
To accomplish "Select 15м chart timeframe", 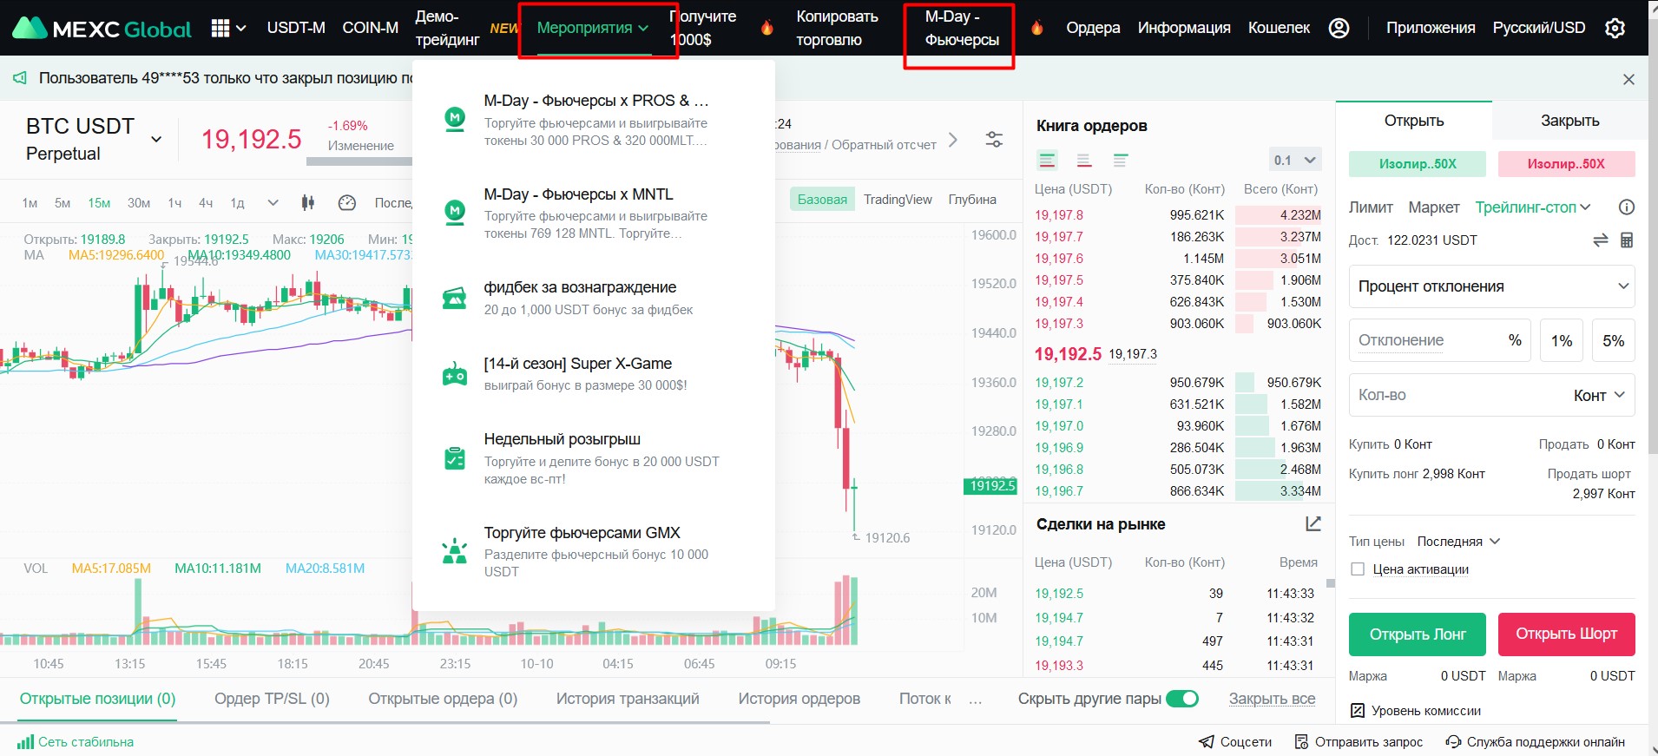I will 99,203.
